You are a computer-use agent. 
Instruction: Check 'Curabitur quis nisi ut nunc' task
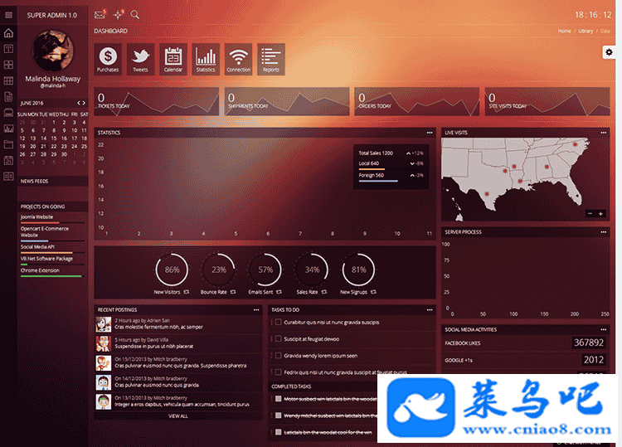(x=279, y=322)
